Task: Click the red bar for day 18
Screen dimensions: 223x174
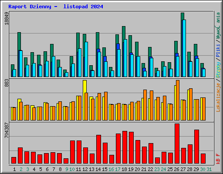Action: point(125,147)
